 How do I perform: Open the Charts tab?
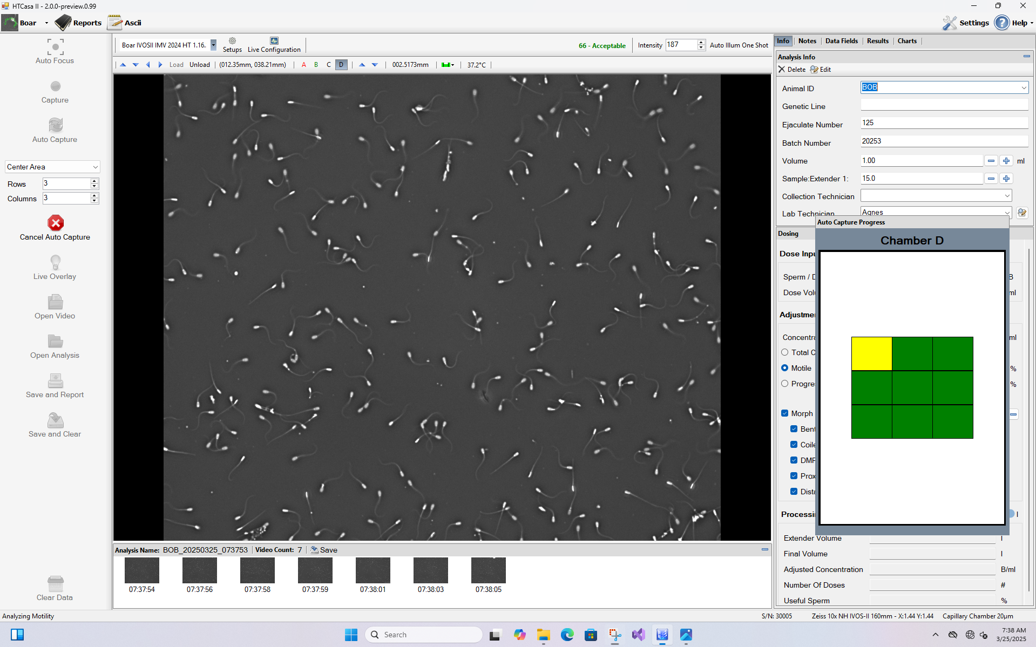tap(907, 41)
